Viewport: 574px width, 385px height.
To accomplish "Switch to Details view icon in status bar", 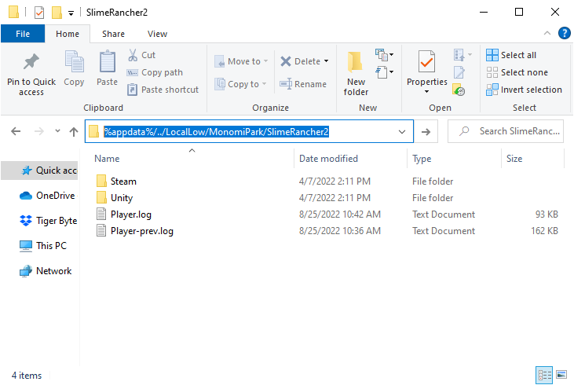I will (x=544, y=375).
